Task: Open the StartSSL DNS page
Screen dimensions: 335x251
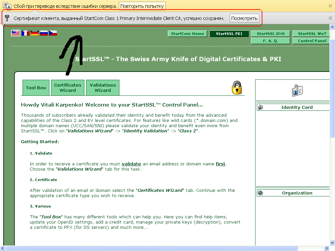Action: pos(273,34)
